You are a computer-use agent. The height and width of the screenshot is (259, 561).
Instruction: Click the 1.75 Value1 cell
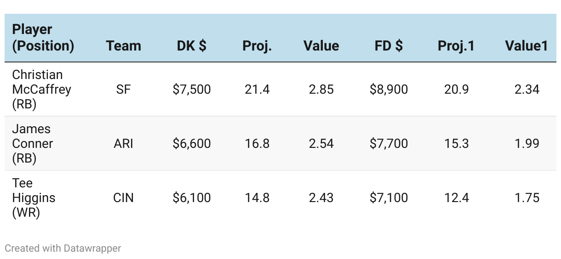point(527,197)
